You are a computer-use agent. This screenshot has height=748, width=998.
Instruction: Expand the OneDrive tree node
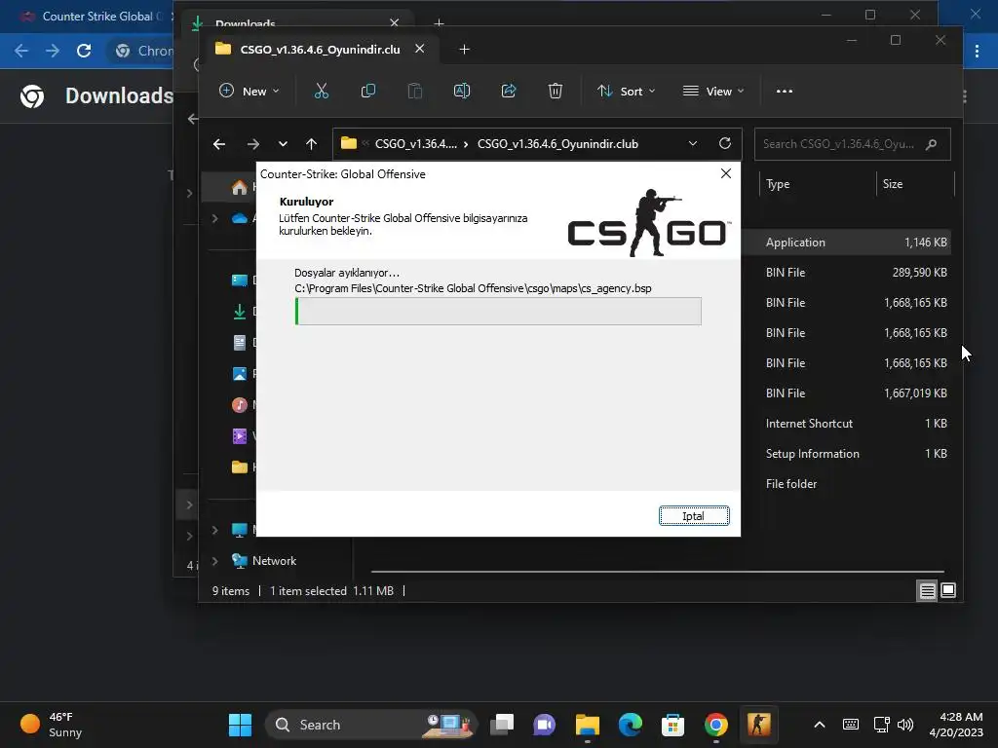coord(215,218)
